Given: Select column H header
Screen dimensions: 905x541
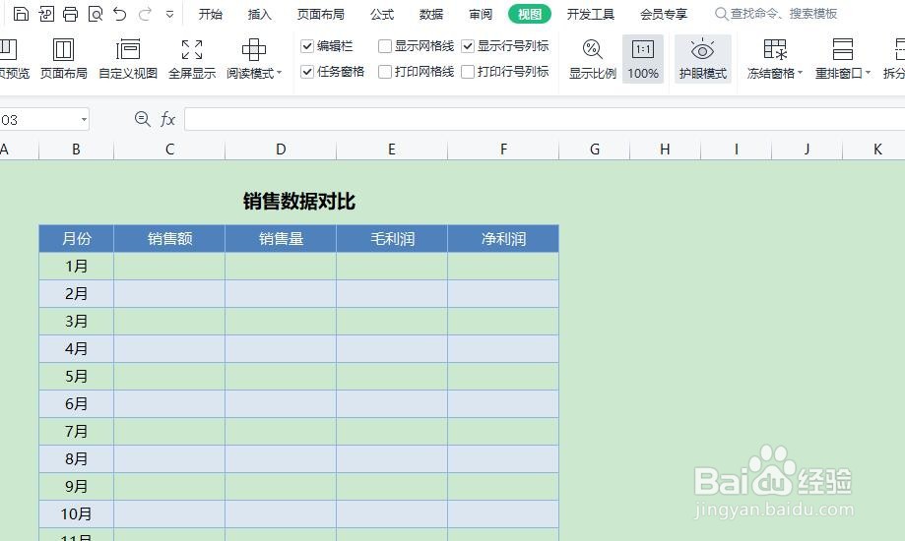Looking at the screenshot, I should pos(665,150).
